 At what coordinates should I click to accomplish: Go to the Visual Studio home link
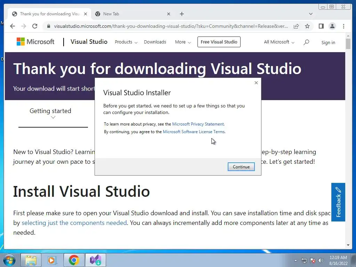tap(89, 42)
